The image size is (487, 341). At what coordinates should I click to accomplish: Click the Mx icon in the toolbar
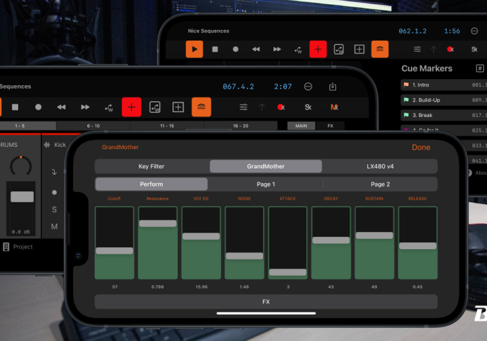point(334,107)
